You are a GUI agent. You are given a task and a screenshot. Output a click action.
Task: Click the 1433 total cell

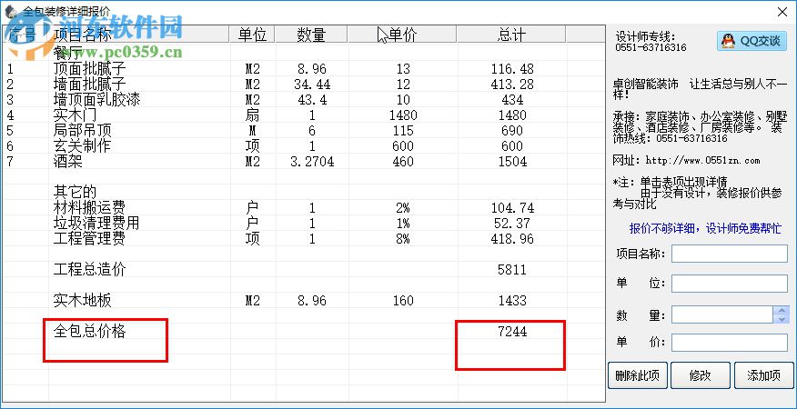(x=512, y=301)
